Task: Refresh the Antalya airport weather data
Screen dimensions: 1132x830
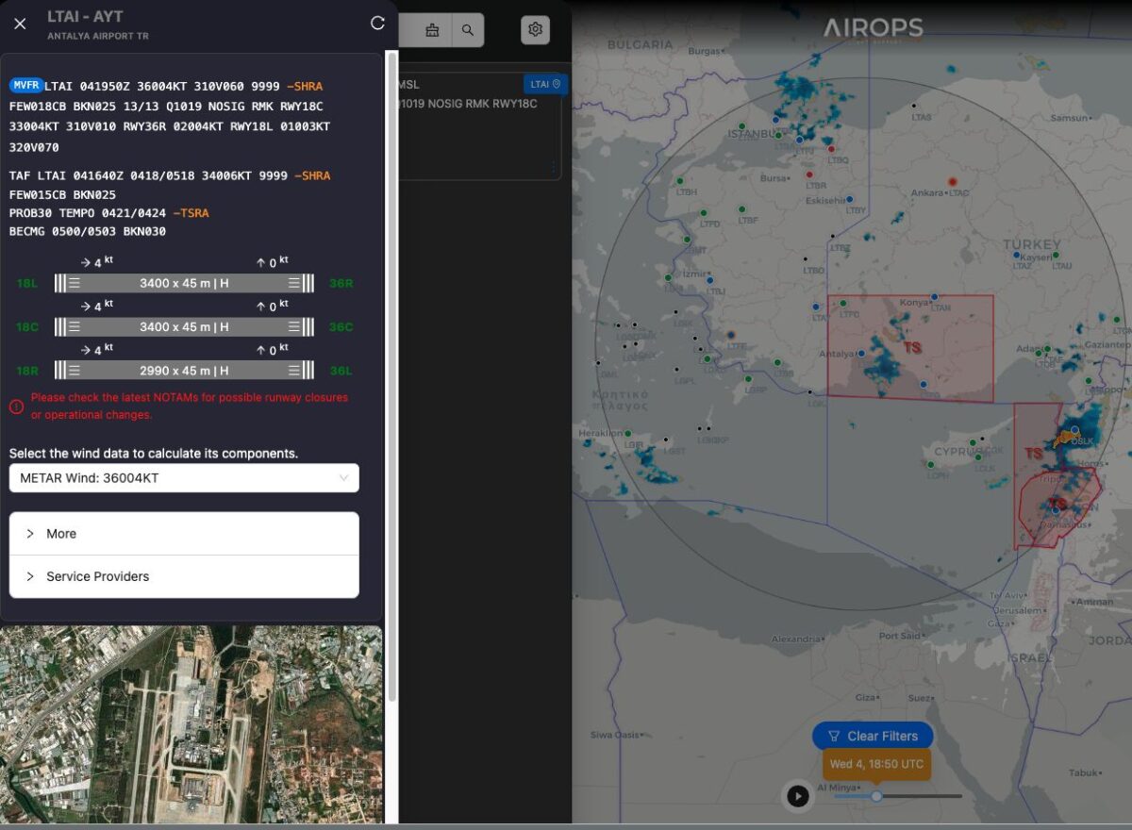Action: click(x=377, y=23)
